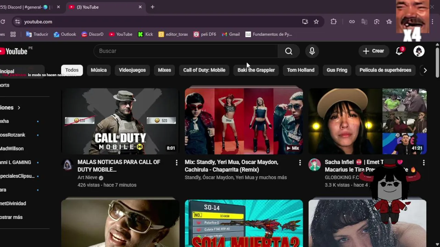Screen dimensions: 440x247
Task: Open the Chaparrita Remix mix thumbnail
Action: coord(244,121)
